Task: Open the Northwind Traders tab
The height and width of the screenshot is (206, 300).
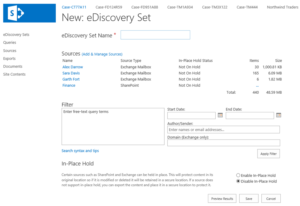Action: pyautogui.click(x=283, y=7)
